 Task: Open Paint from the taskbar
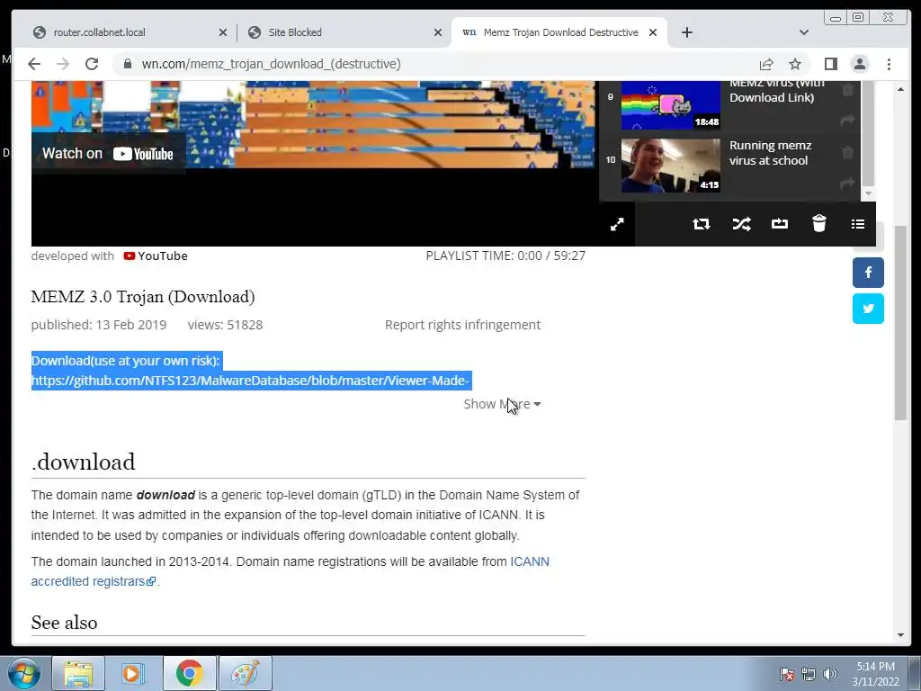(245, 673)
